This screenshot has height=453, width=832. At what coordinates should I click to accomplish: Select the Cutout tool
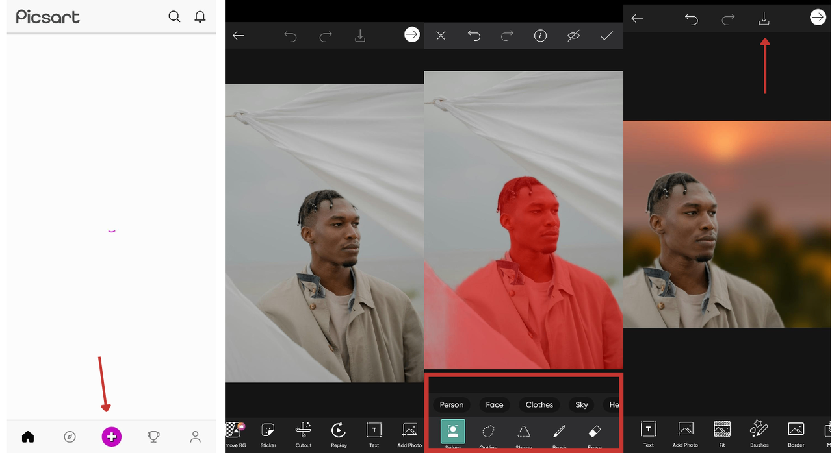tap(304, 434)
